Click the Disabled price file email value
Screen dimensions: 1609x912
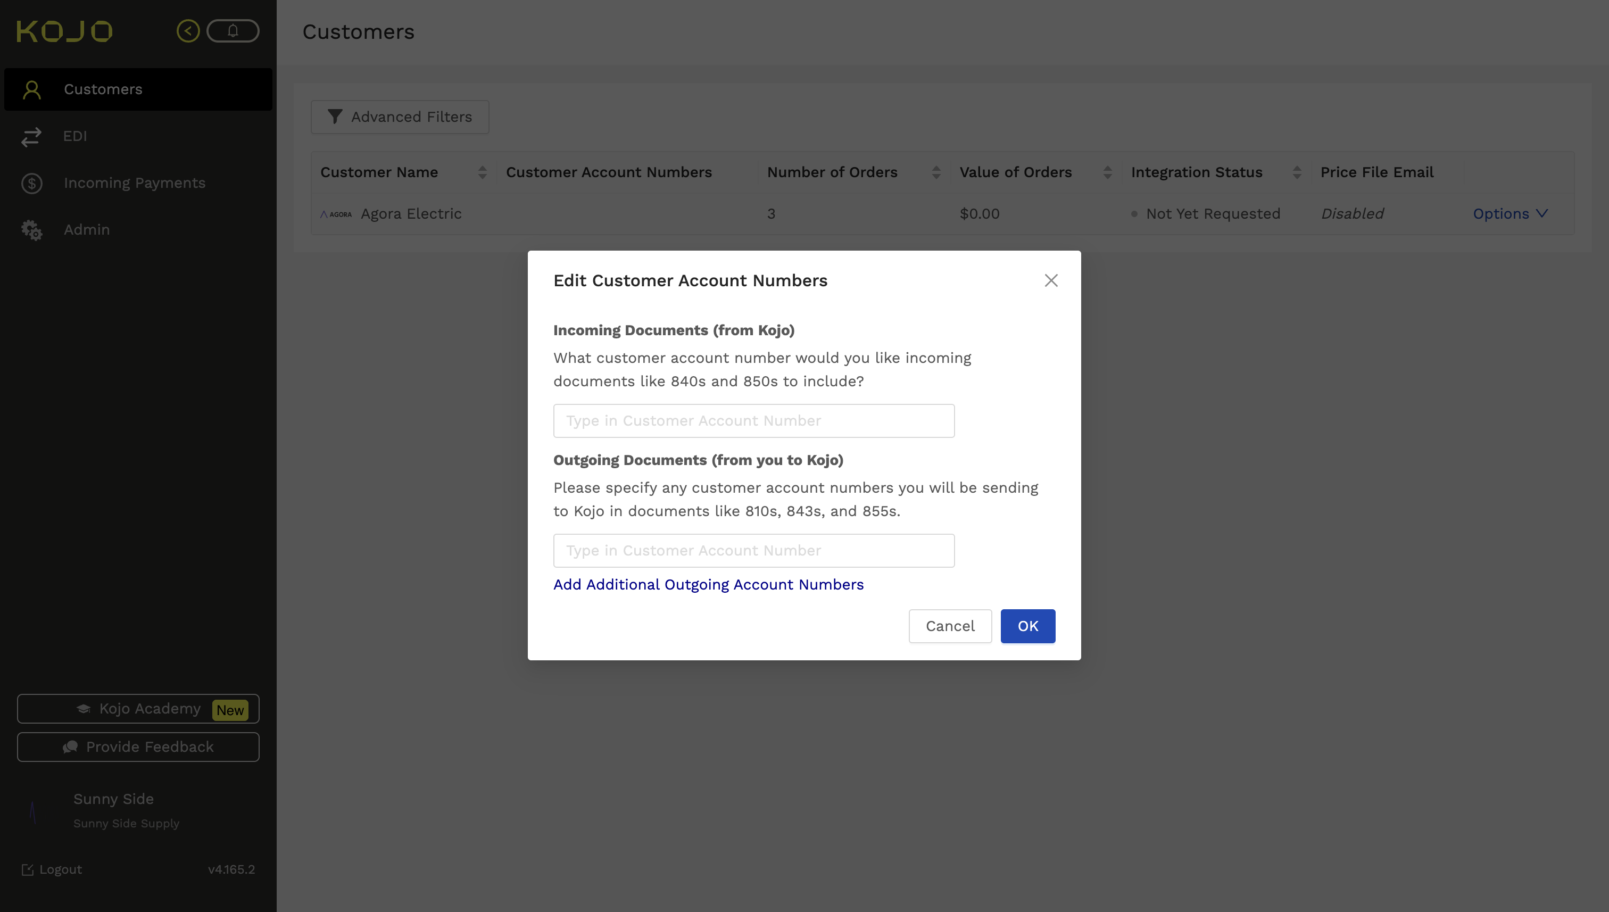coord(1352,213)
